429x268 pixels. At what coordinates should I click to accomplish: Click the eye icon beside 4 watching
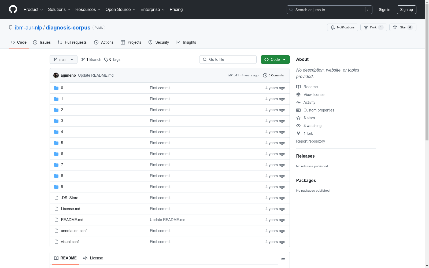click(298, 126)
